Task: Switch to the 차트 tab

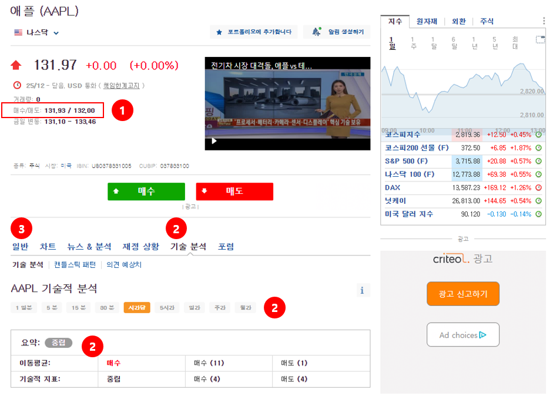Action: pos(48,247)
